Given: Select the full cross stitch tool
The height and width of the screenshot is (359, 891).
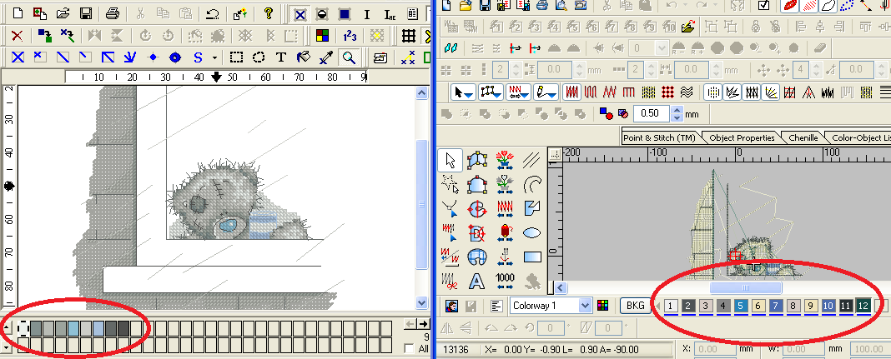Looking at the screenshot, I should [x=18, y=57].
